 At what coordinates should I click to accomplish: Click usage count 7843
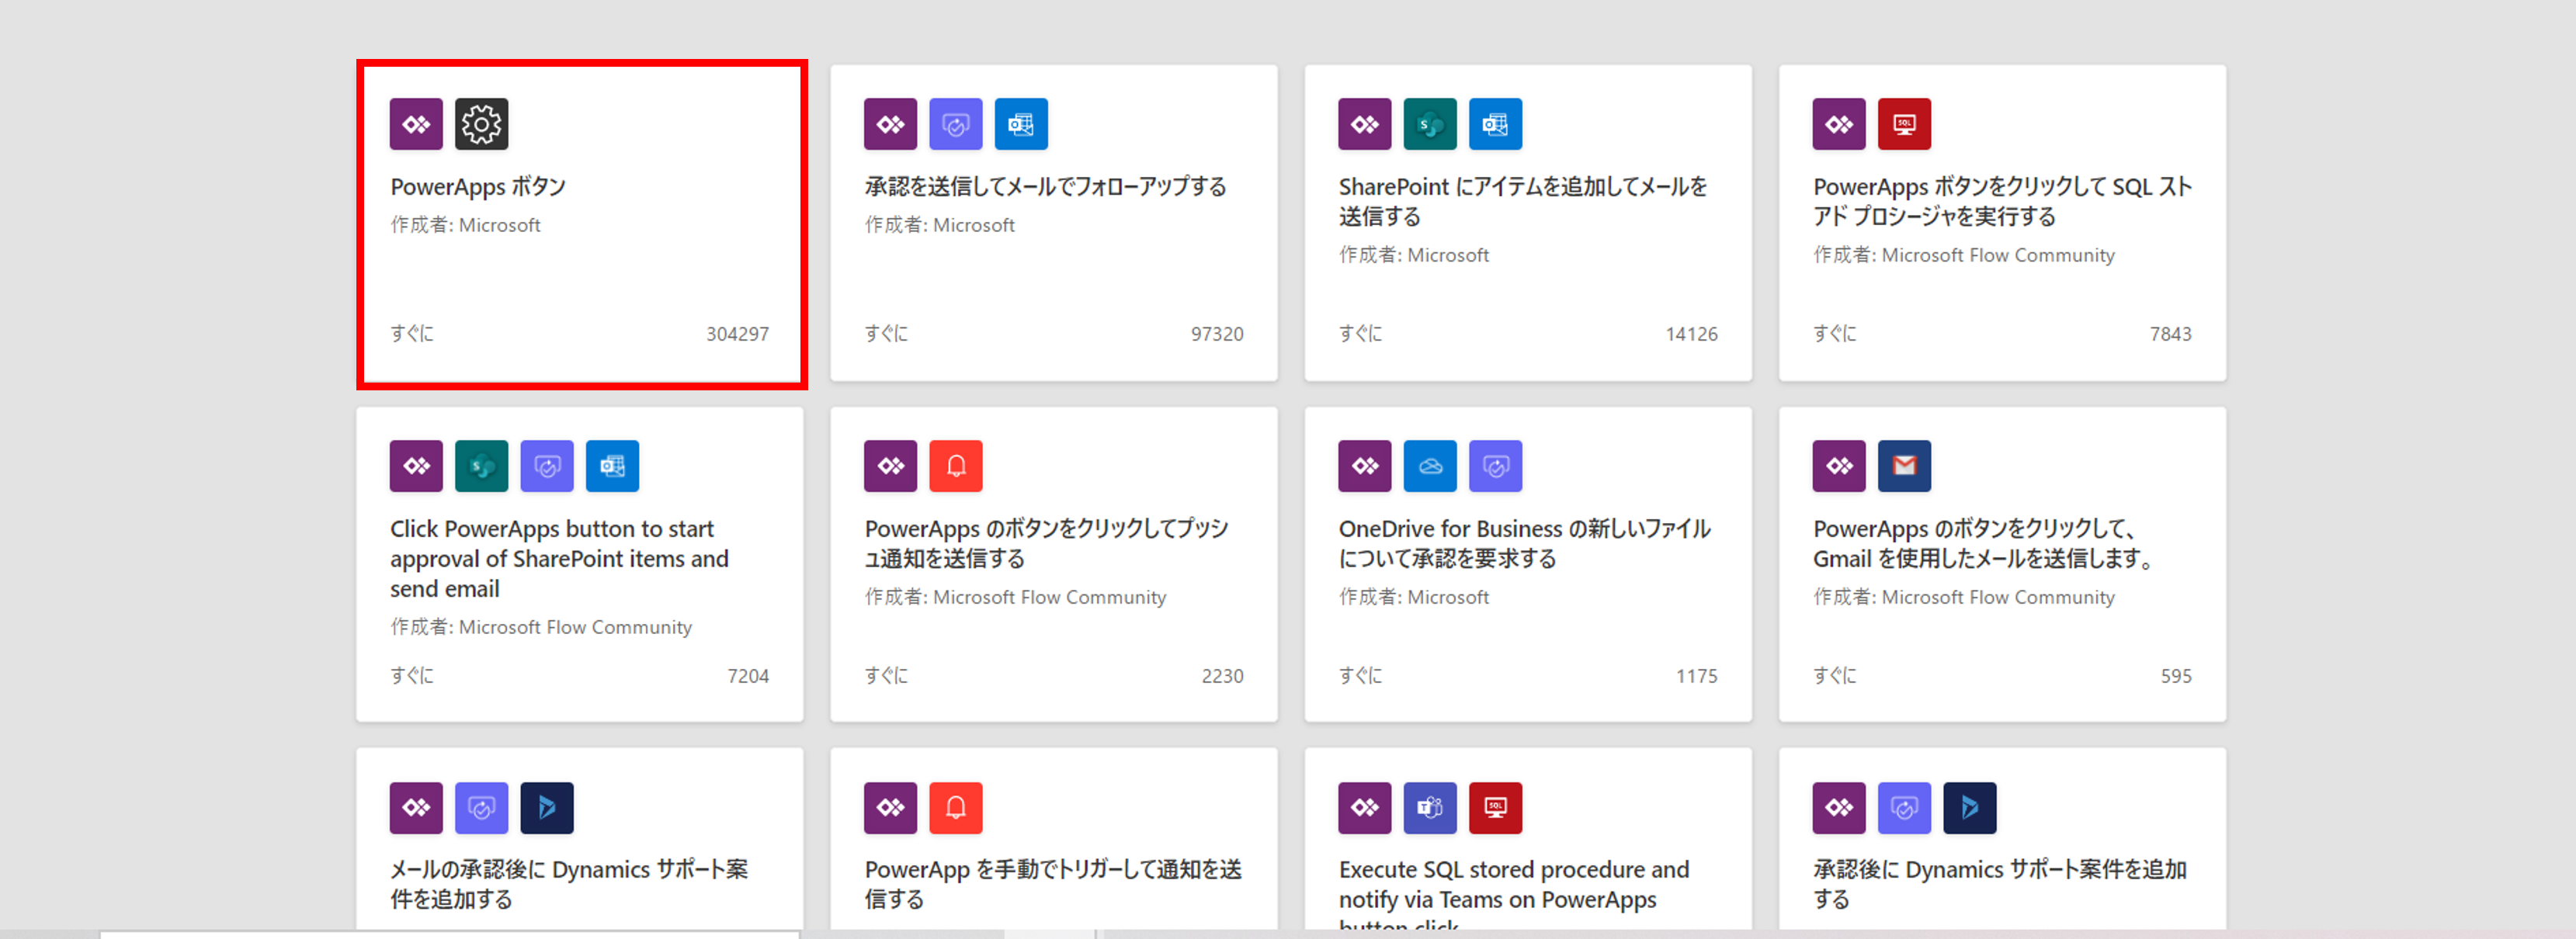pyautogui.click(x=2170, y=334)
